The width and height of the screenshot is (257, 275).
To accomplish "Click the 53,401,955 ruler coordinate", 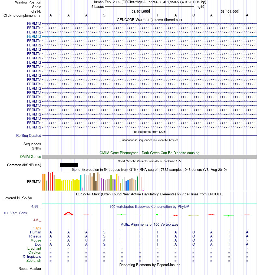I will coord(140,11).
